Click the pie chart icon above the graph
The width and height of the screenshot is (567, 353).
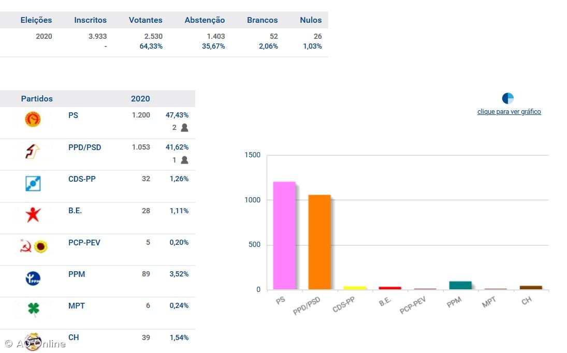(507, 98)
